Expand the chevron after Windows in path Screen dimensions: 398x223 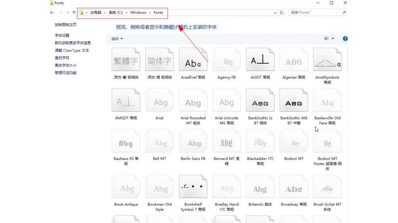click(150, 13)
